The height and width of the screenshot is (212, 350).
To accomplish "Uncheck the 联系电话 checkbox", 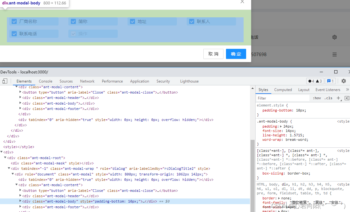I will click(x=14, y=34).
